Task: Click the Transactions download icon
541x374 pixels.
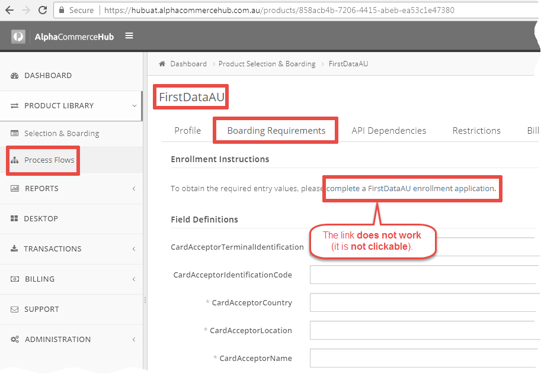Action: 14,249
